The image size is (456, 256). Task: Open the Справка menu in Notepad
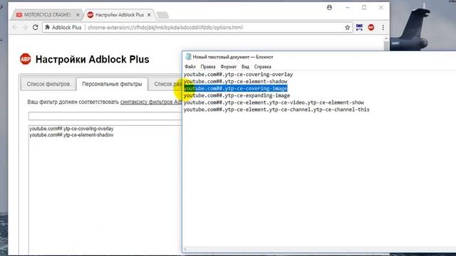(263, 67)
